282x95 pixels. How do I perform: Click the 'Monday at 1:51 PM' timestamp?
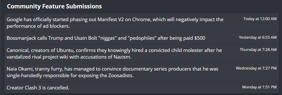pos(259,87)
